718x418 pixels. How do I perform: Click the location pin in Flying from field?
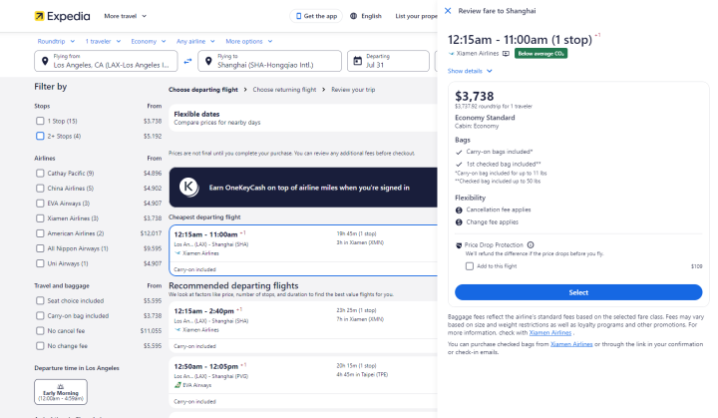pyautogui.click(x=45, y=61)
